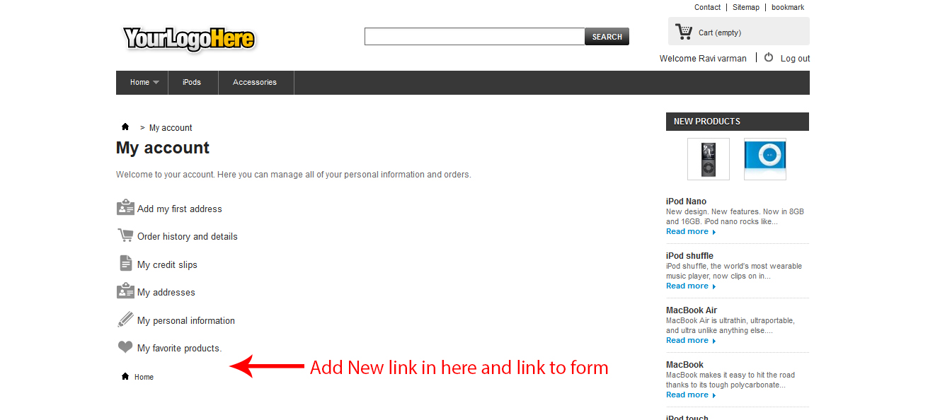Open the Sitemap link at the top
This screenshot has height=420, width=940.
746,7
